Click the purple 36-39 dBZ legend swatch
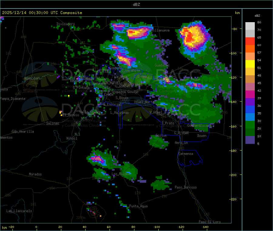This screenshot has width=273, height=231. tap(250, 102)
